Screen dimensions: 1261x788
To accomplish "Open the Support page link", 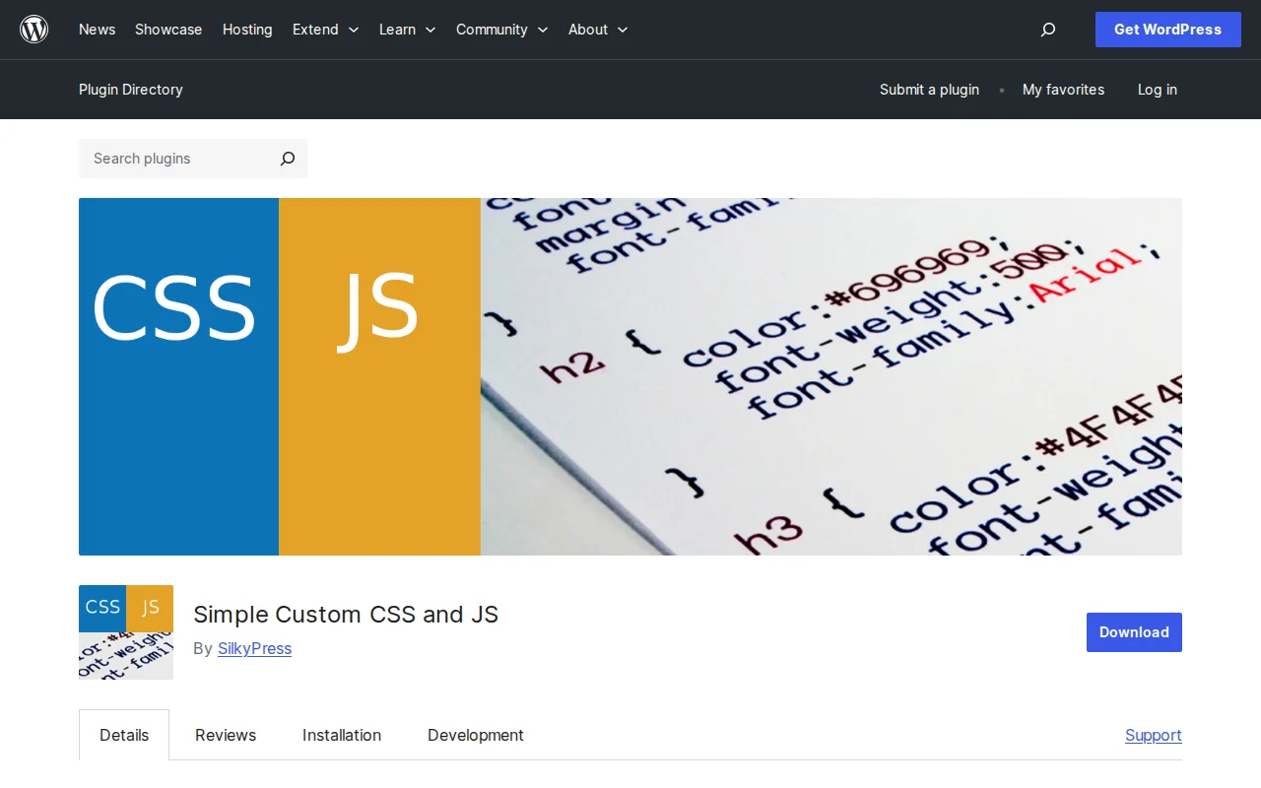I will pos(1153,735).
